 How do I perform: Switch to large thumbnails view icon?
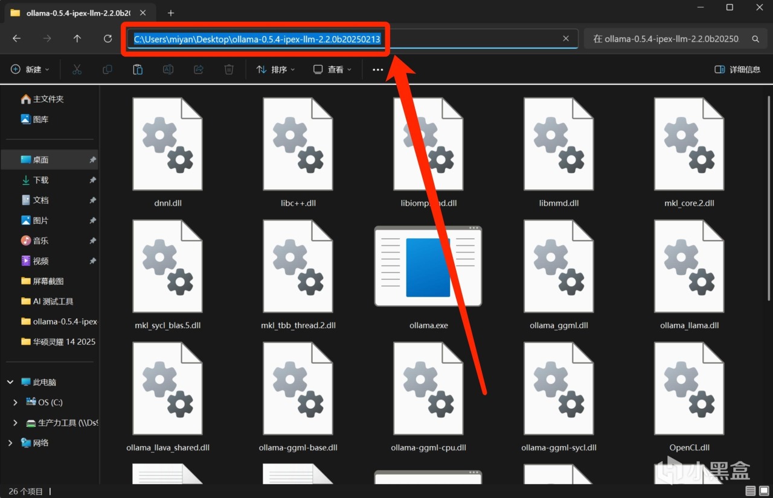click(x=763, y=491)
